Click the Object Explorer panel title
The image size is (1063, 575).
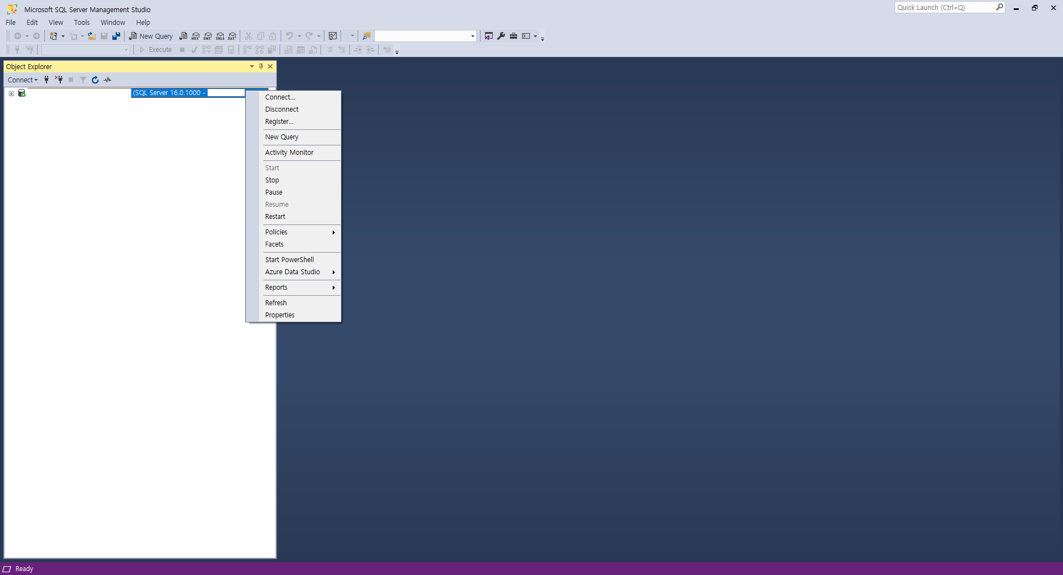(x=29, y=66)
